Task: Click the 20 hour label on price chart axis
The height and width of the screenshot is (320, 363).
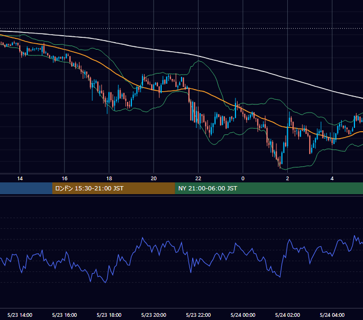Action: (x=154, y=179)
